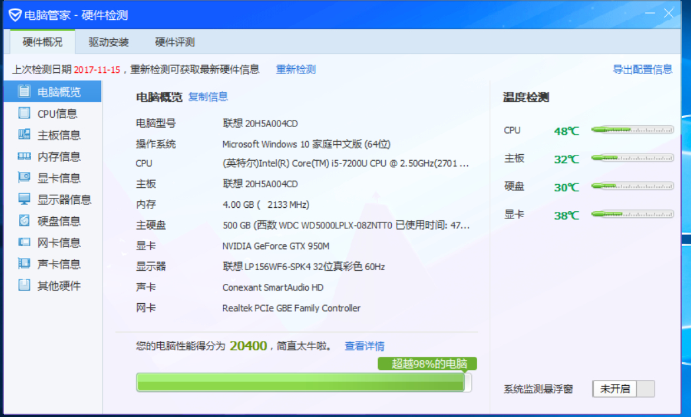Viewport: 691px width, 417px height.
Task: Click Realtek PCIe GBE Family Controller text
Action: [x=291, y=308]
